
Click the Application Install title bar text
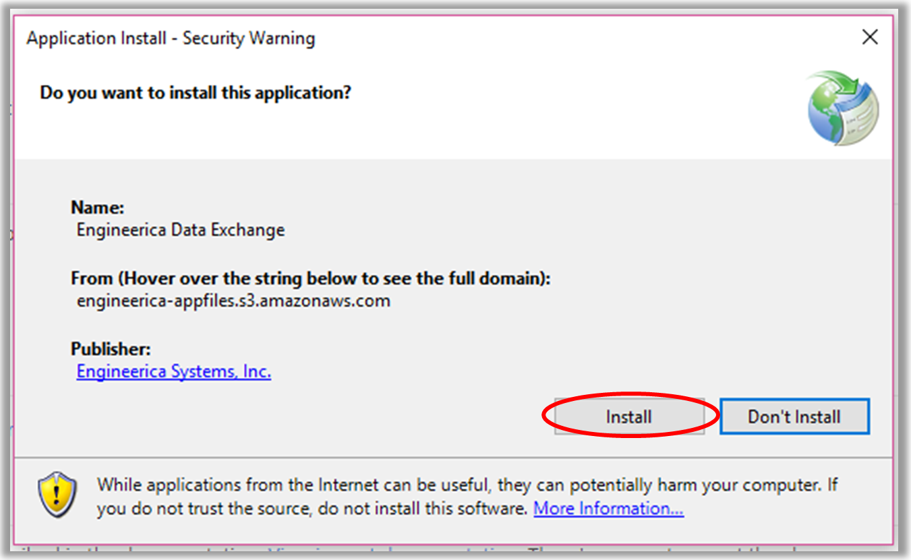point(171,38)
